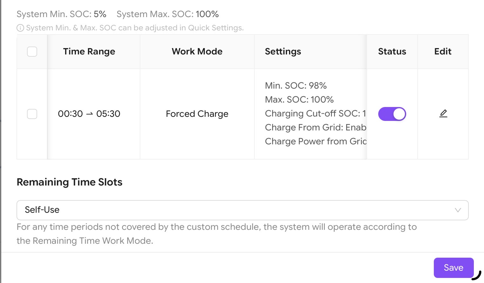Click the info icon beside the SOC hint

click(20, 28)
